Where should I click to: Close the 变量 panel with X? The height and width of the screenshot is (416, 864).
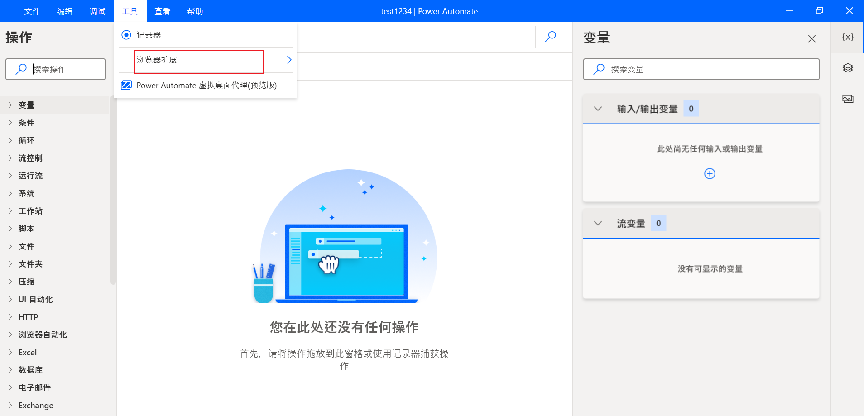point(812,39)
